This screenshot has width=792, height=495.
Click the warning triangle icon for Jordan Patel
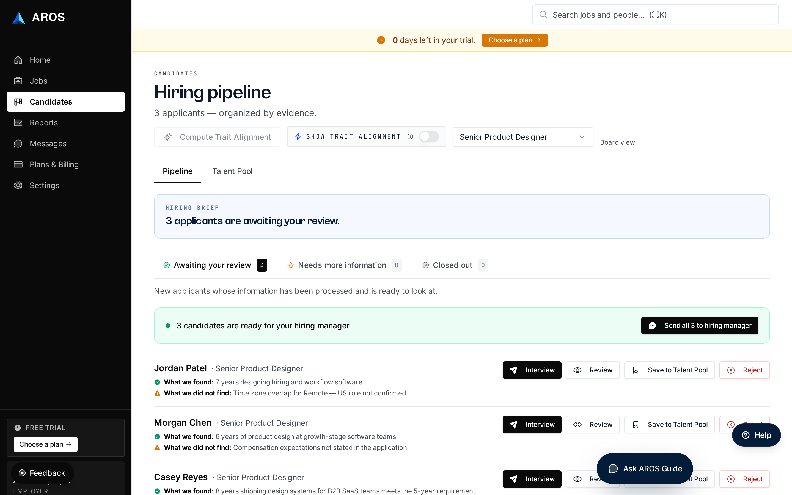click(x=157, y=393)
